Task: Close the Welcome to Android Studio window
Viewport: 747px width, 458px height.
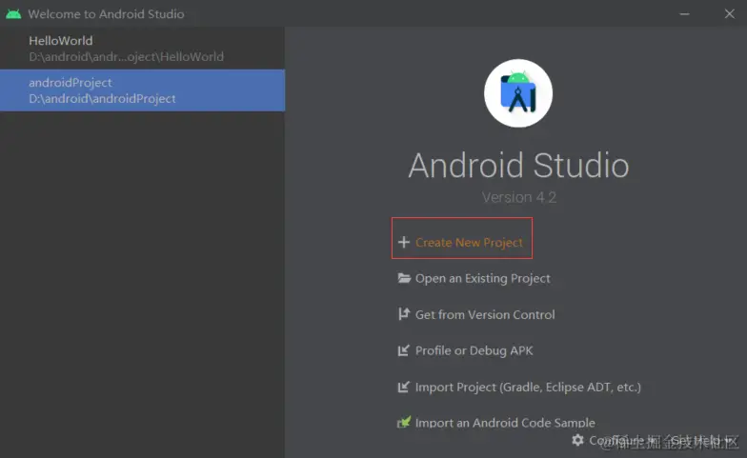Action: [x=730, y=13]
